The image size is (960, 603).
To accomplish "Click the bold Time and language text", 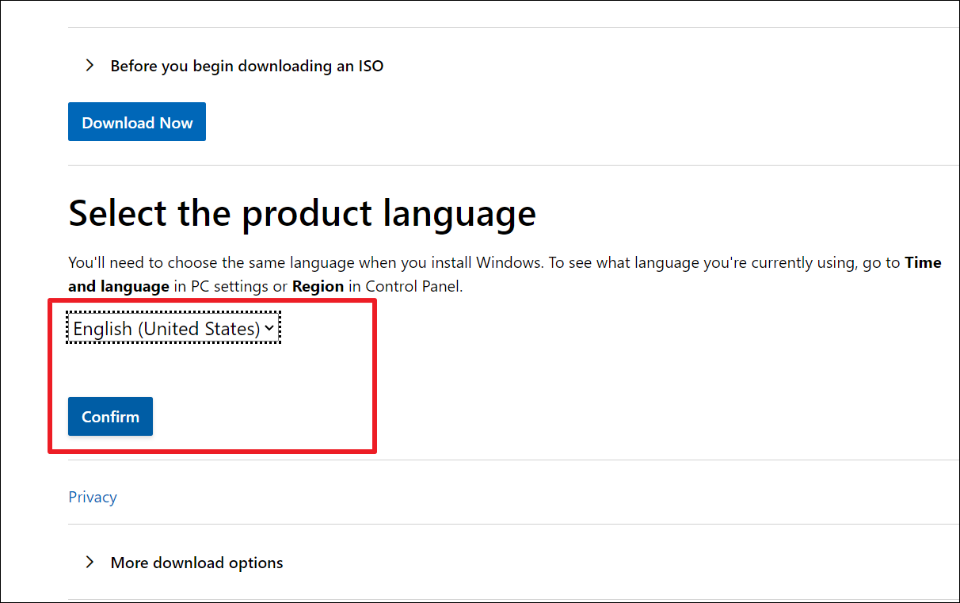I will click(119, 287).
